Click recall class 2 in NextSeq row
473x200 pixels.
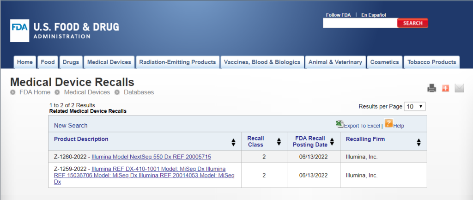264,157
